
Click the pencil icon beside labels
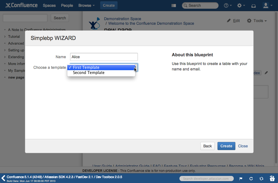tap(266, 73)
